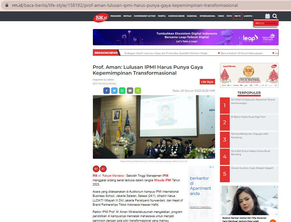Close the berkantor di Apartment ad
This screenshot has height=222, width=291.
(x=213, y=167)
